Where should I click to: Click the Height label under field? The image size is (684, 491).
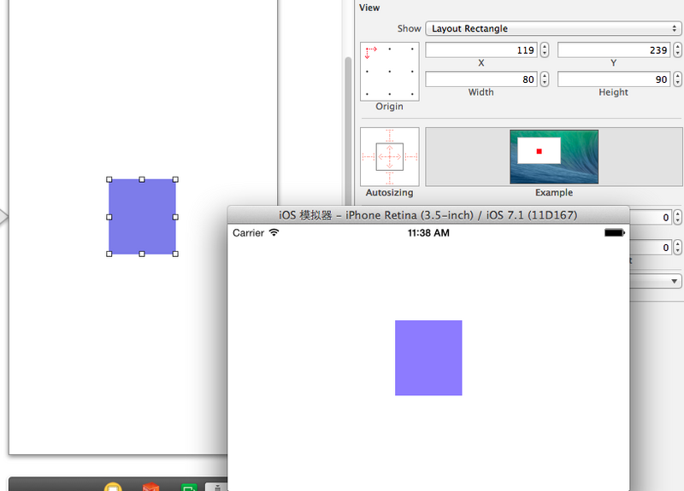pos(613,92)
